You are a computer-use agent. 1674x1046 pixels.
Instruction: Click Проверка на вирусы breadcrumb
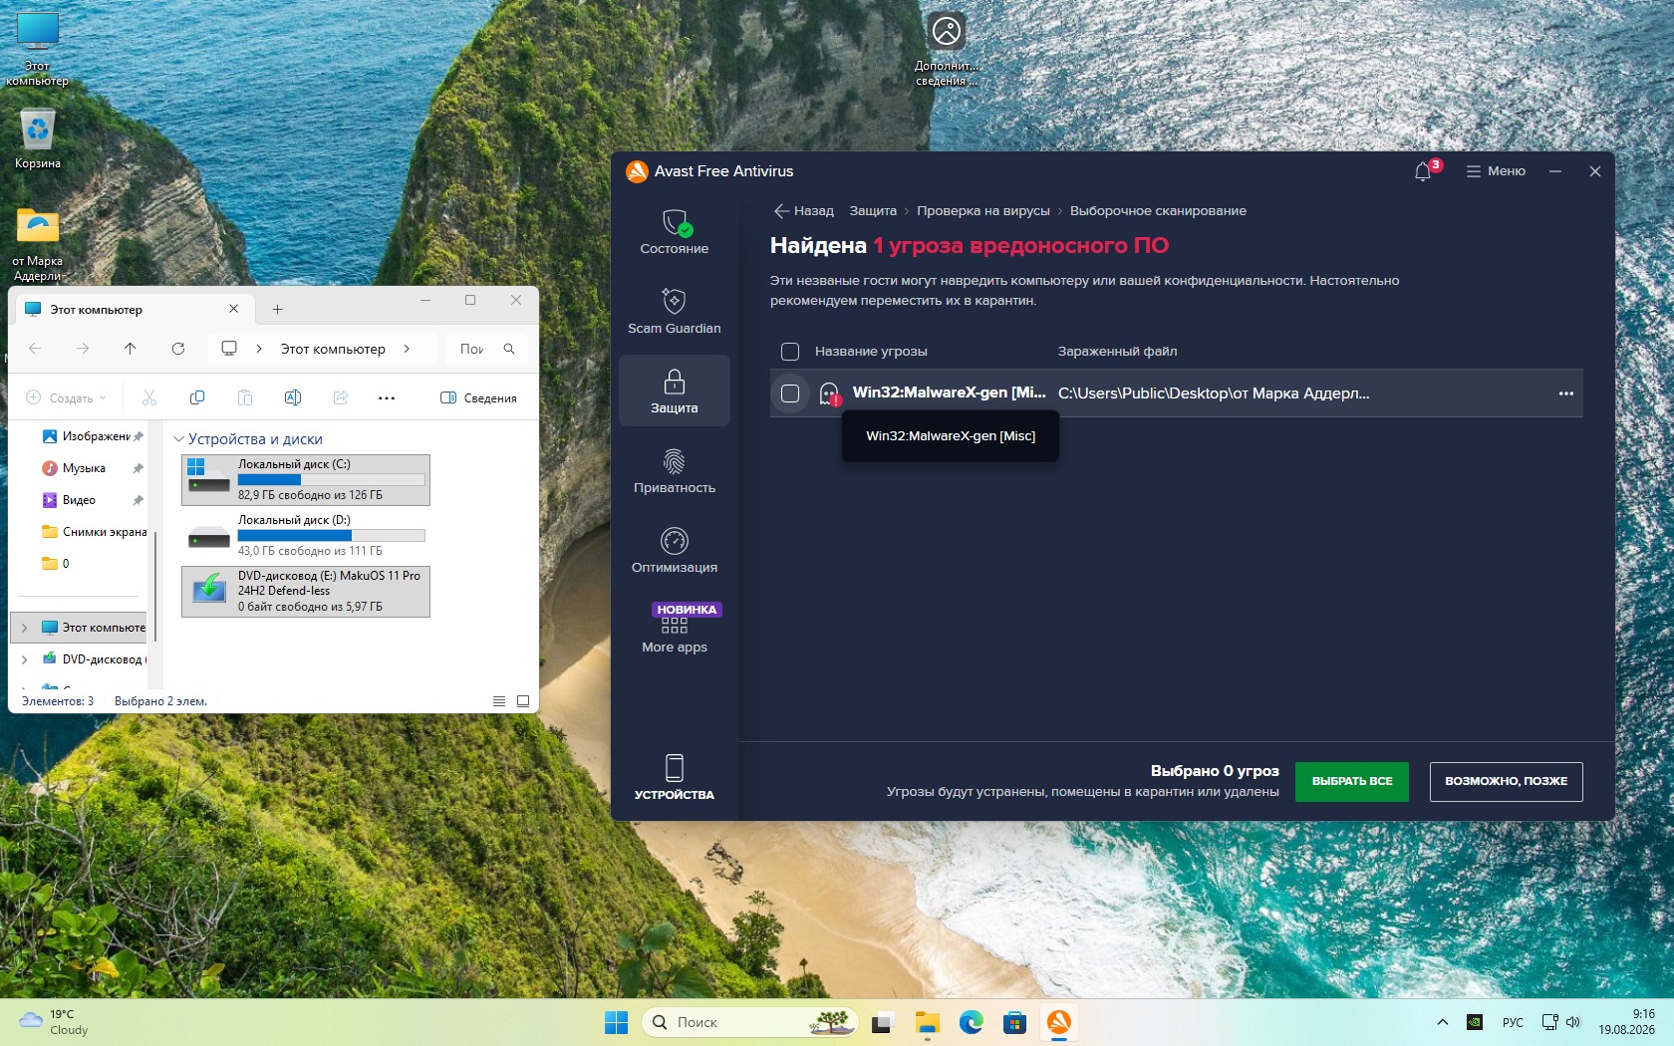click(983, 211)
